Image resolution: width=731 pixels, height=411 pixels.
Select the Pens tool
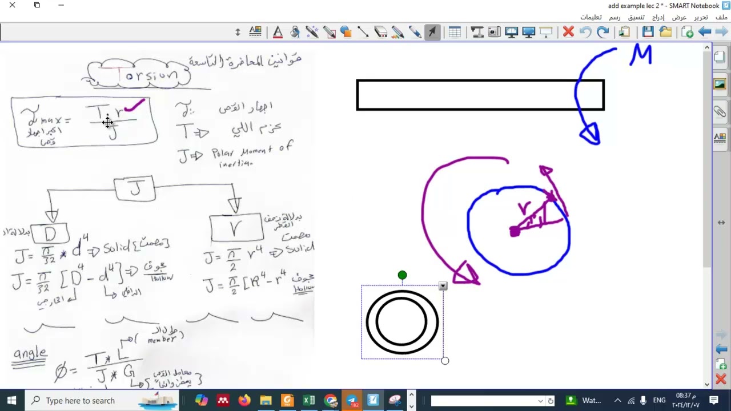click(x=415, y=33)
